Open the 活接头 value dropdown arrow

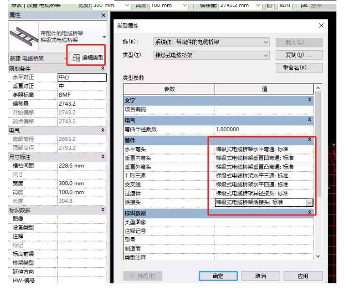[309, 202]
